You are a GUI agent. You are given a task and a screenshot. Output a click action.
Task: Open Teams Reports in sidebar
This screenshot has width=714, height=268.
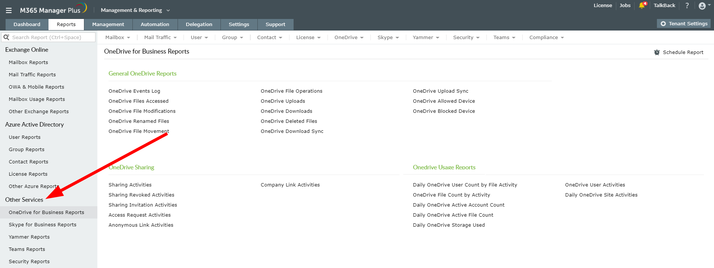27,249
